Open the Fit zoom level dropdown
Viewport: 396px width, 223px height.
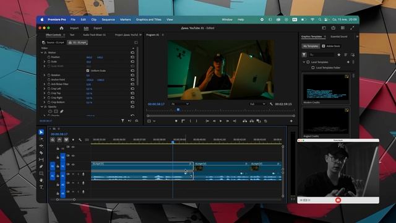(x=180, y=104)
